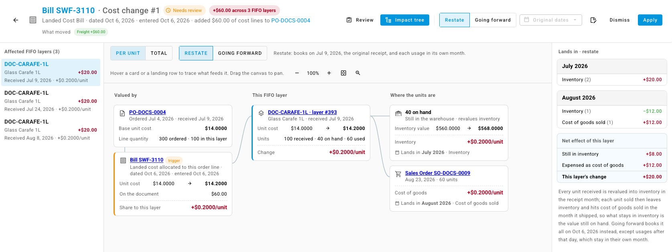Click the bill document icon beside title
The width and height of the screenshot is (672, 252).
[33, 20]
